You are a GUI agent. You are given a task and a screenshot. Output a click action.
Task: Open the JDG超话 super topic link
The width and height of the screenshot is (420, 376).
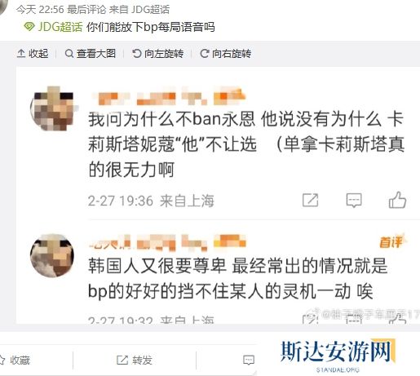pos(60,27)
